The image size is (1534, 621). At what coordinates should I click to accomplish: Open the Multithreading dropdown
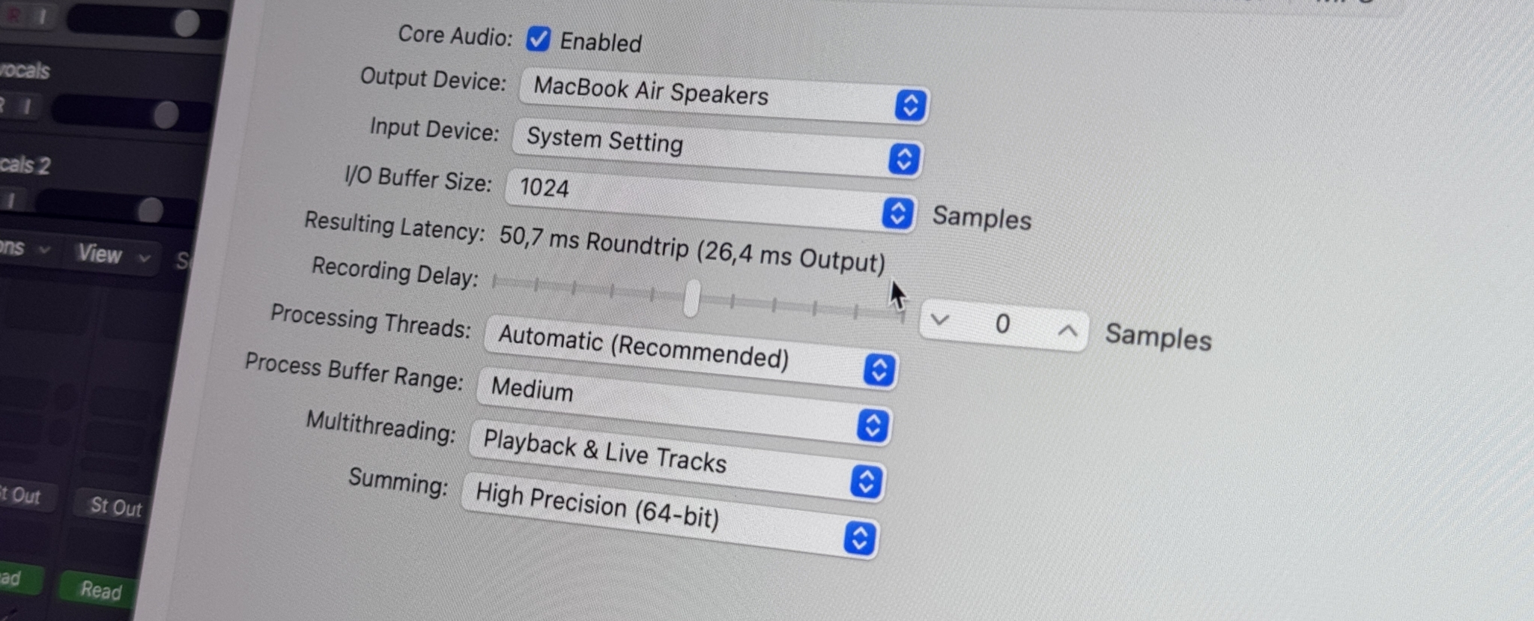coord(677,461)
